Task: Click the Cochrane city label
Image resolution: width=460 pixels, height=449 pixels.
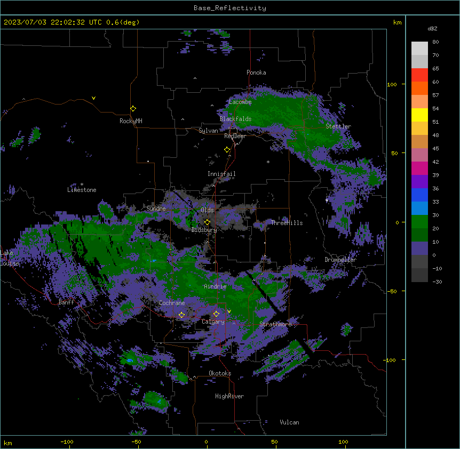Action: (x=172, y=303)
